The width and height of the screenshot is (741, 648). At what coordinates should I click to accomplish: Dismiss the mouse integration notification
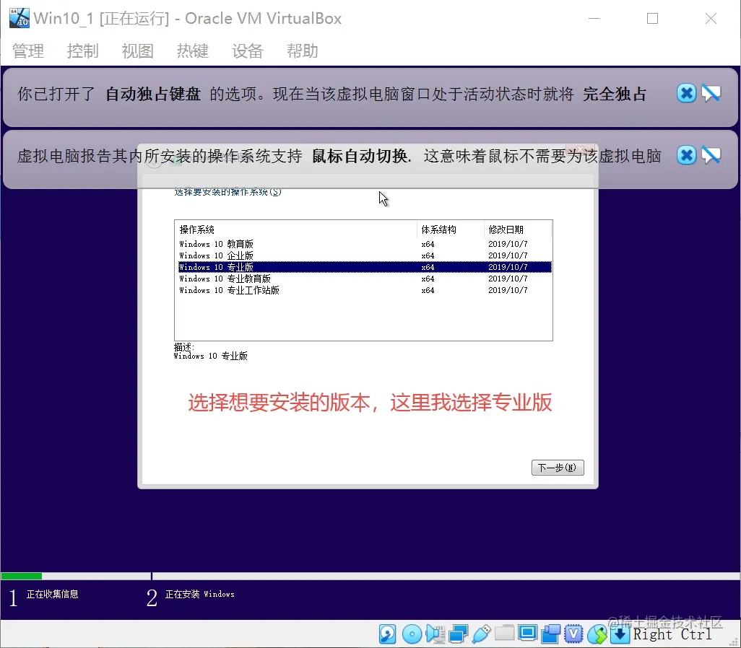coord(686,155)
